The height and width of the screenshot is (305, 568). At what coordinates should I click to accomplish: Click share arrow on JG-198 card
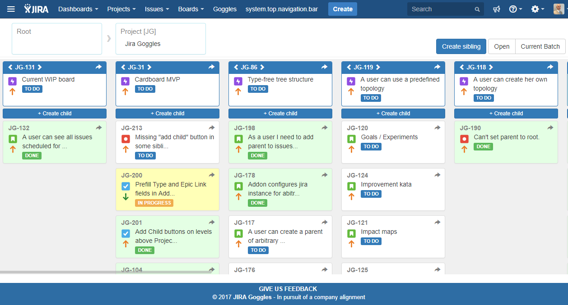pos(325,128)
